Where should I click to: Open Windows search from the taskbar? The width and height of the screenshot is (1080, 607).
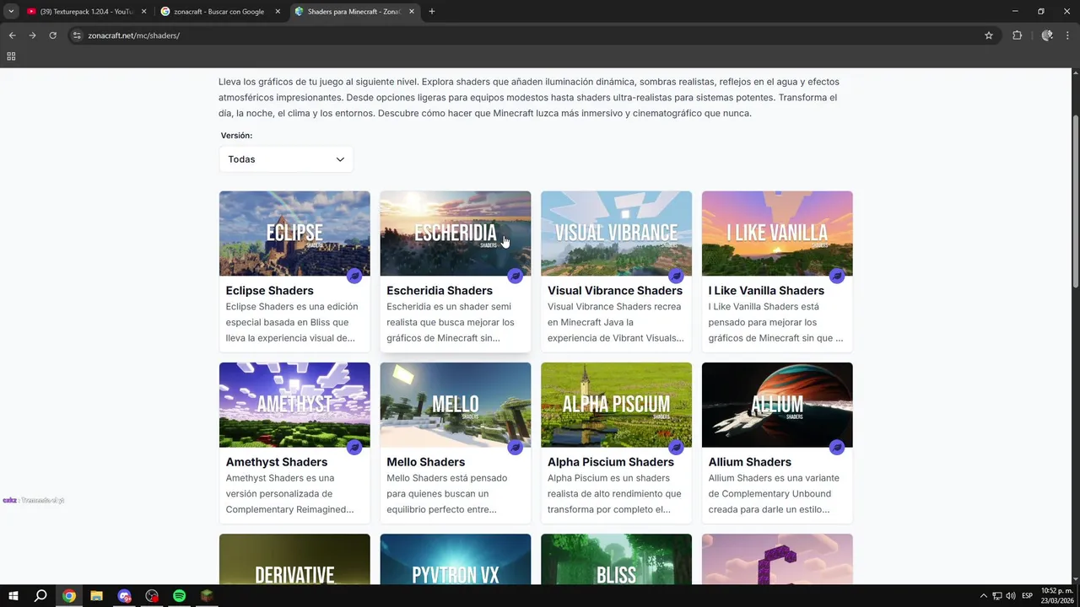pyautogui.click(x=40, y=596)
